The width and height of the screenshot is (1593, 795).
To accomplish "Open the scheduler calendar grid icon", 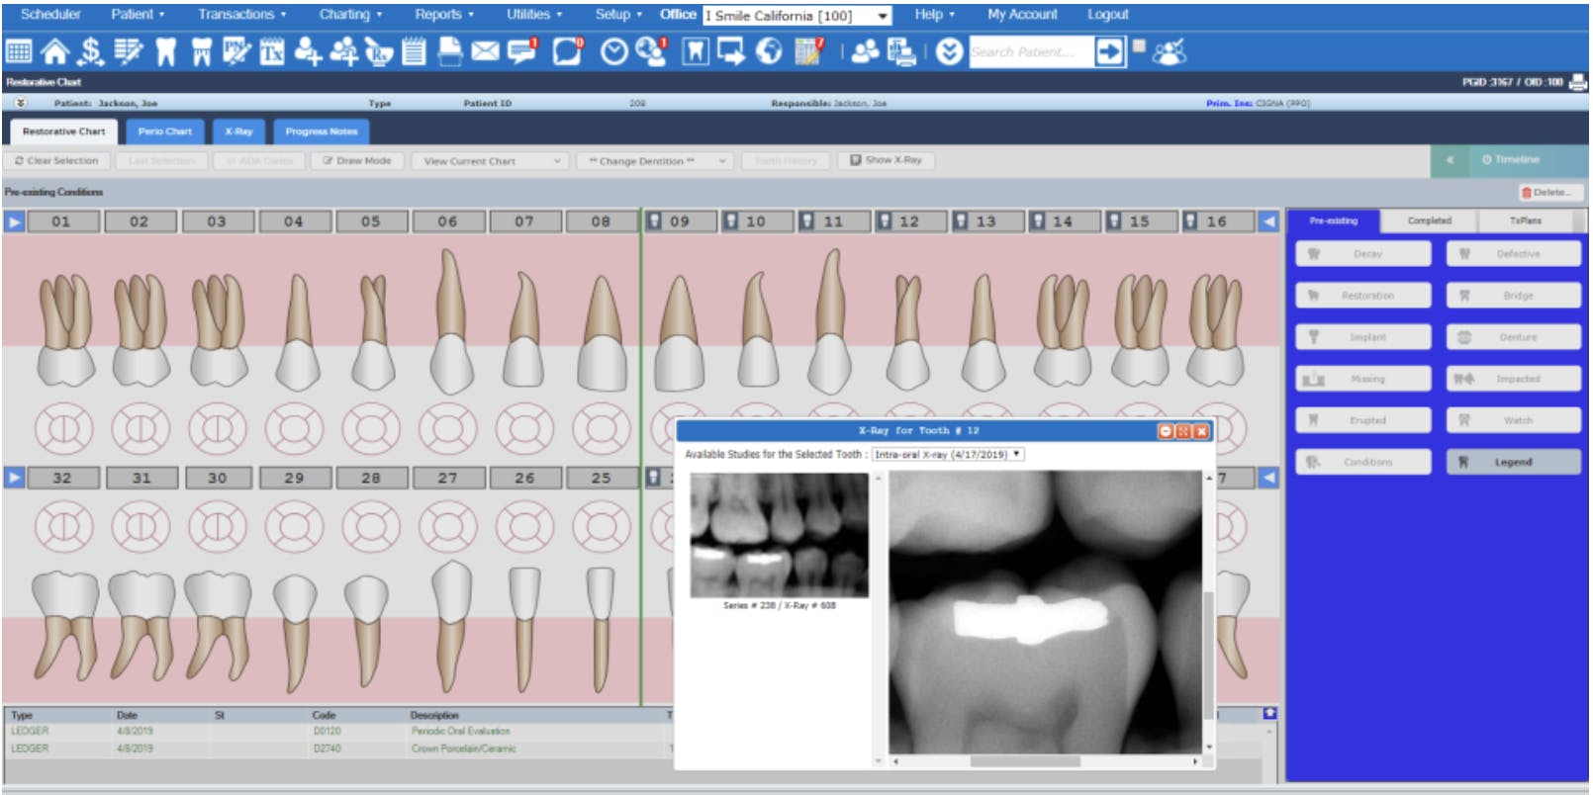I will (x=19, y=51).
